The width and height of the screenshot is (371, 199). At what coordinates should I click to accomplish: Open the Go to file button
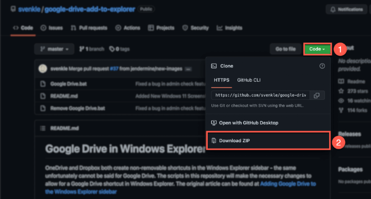tap(285, 49)
